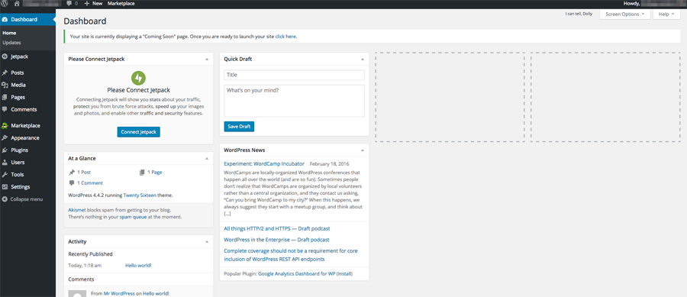Click the Tools wrench icon in sidebar

coord(5,175)
